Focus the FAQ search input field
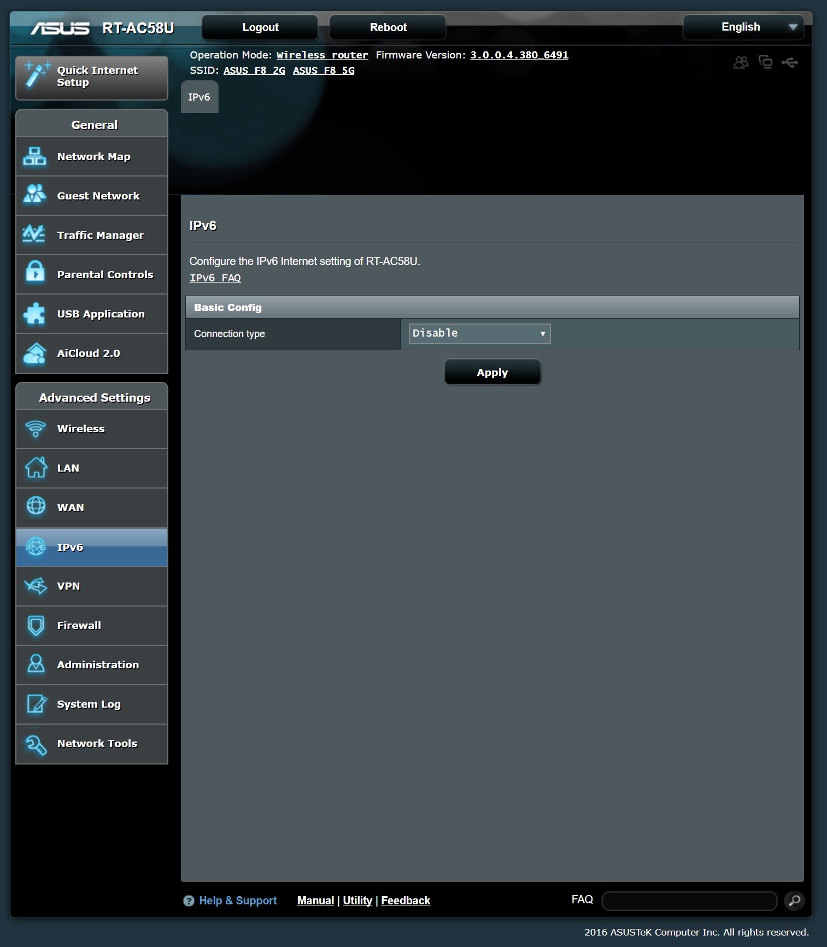Image resolution: width=827 pixels, height=947 pixels. coord(689,901)
